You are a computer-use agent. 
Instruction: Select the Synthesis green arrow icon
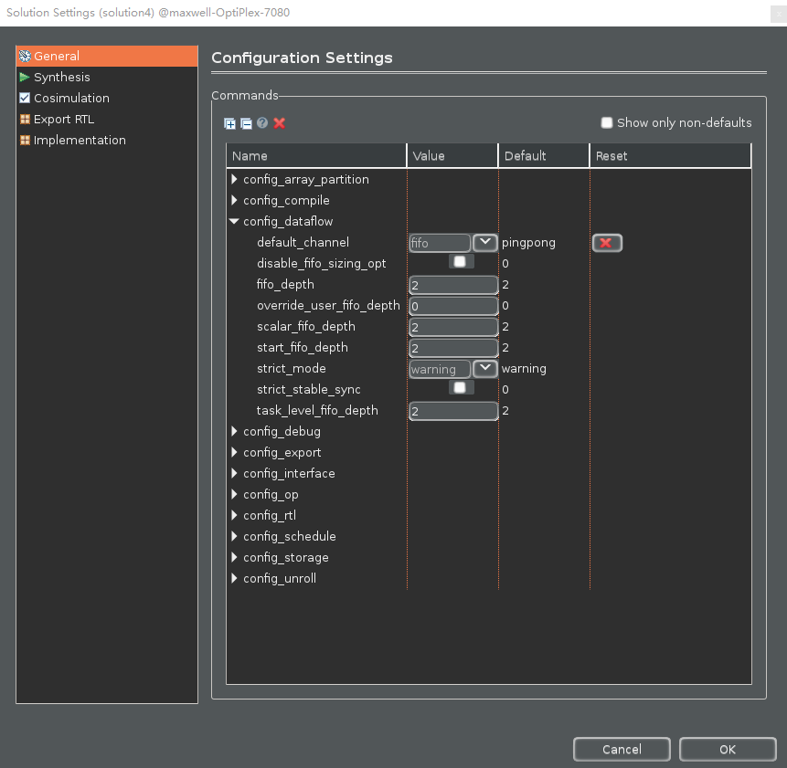[25, 78]
